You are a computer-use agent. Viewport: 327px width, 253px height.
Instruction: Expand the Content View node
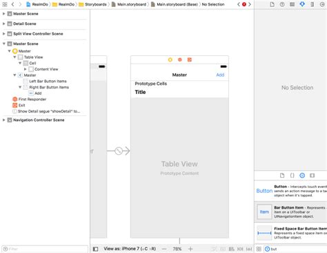click(x=26, y=69)
